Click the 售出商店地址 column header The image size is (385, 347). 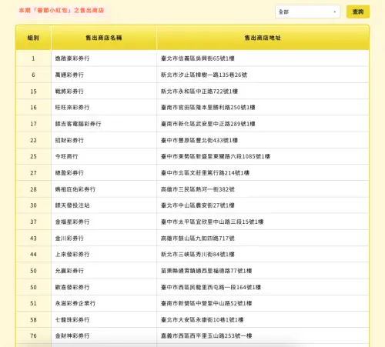(x=263, y=38)
